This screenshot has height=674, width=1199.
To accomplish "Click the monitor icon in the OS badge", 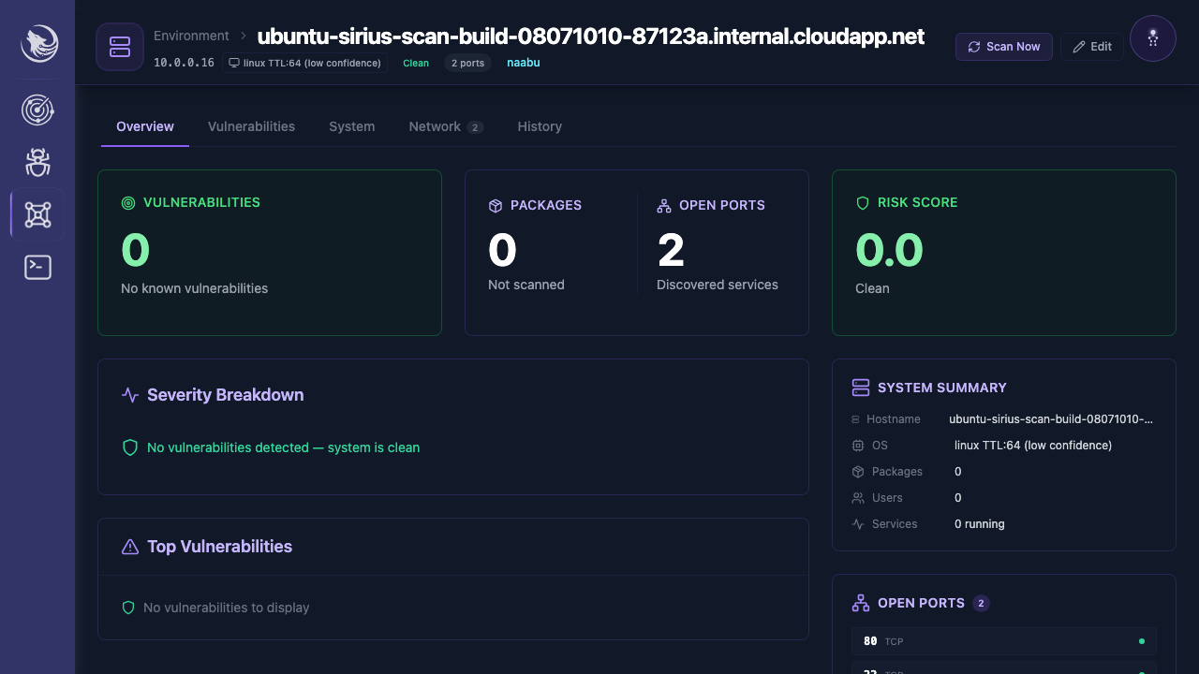I will point(234,63).
